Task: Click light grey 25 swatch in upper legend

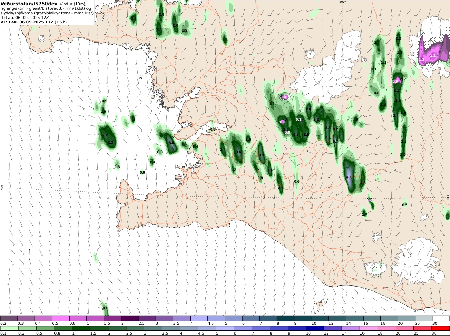Action: 424,318
